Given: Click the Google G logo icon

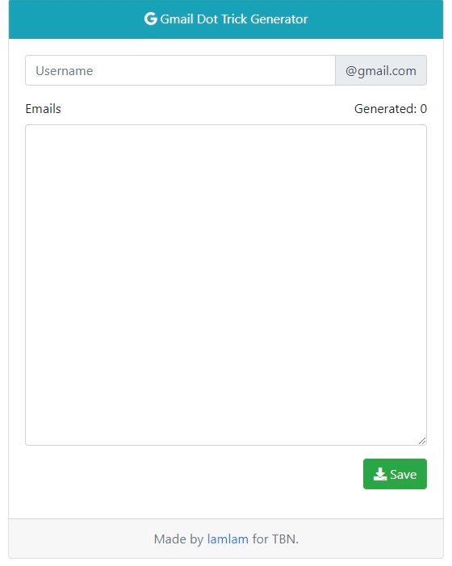Looking at the screenshot, I should [150, 19].
